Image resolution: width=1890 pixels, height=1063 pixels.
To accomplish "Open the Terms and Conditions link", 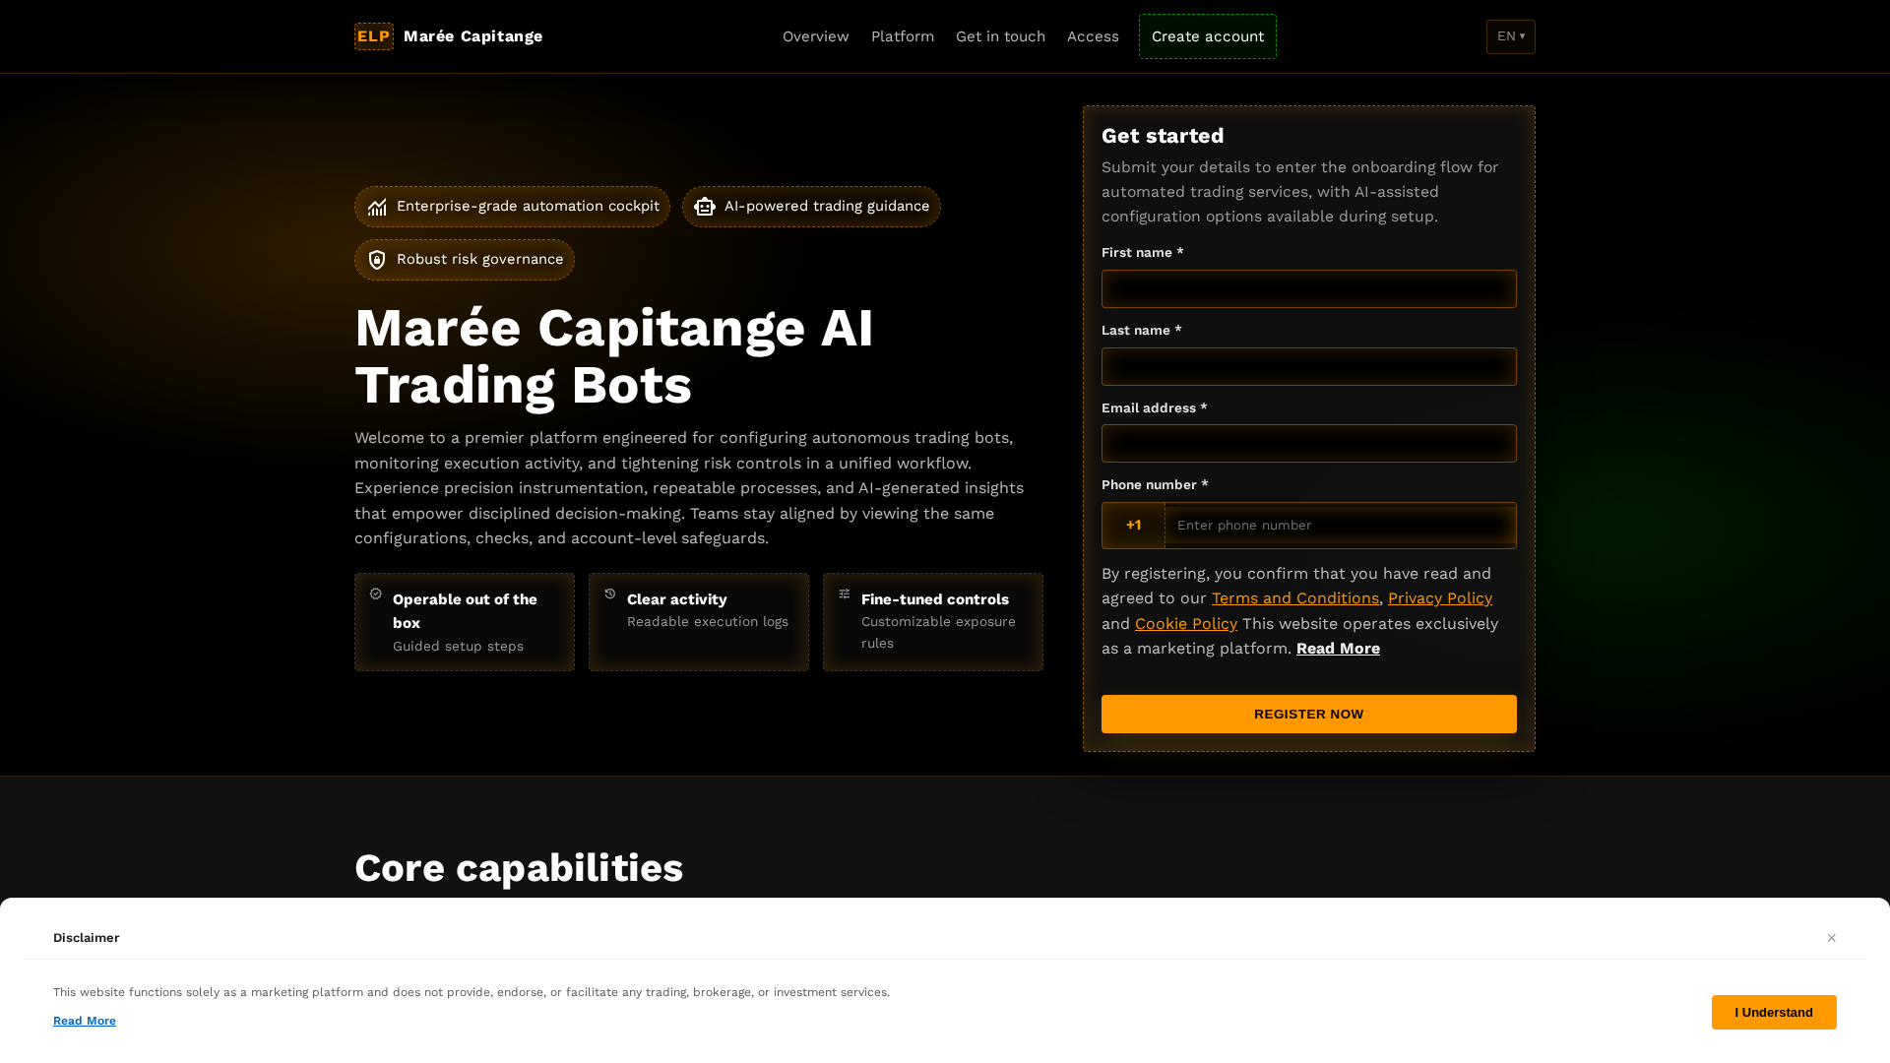I will tap(1295, 598).
